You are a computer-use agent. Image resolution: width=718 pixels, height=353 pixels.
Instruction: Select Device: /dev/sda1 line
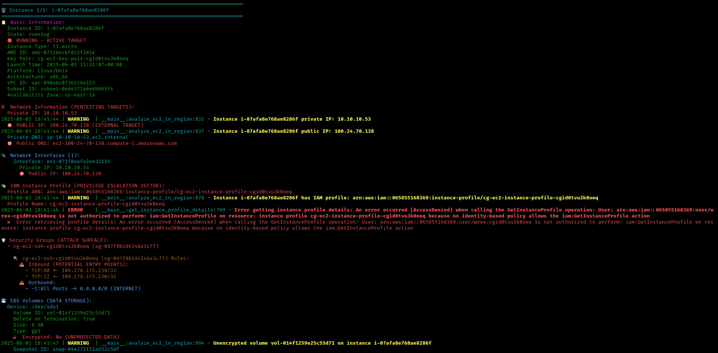[33, 307]
